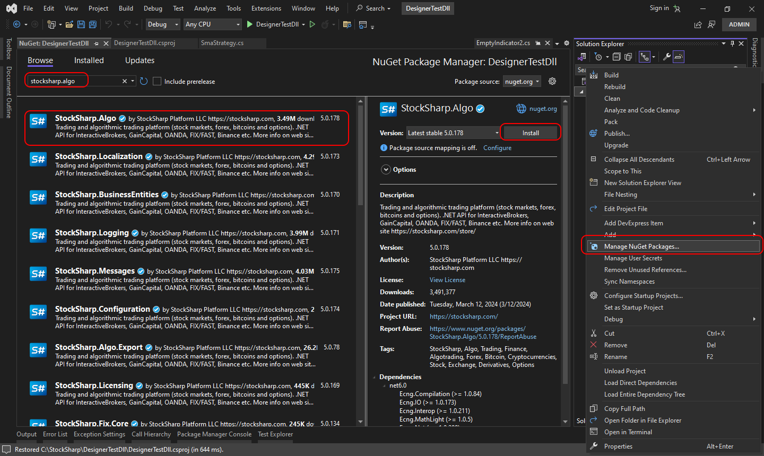The height and width of the screenshot is (456, 764).
Task: Open the View License link
Action: (447, 280)
